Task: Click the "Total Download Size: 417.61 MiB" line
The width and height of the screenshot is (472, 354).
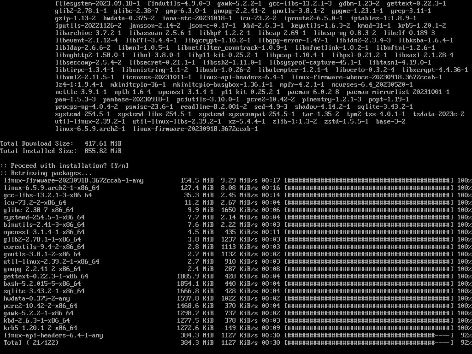Action: [61, 144]
